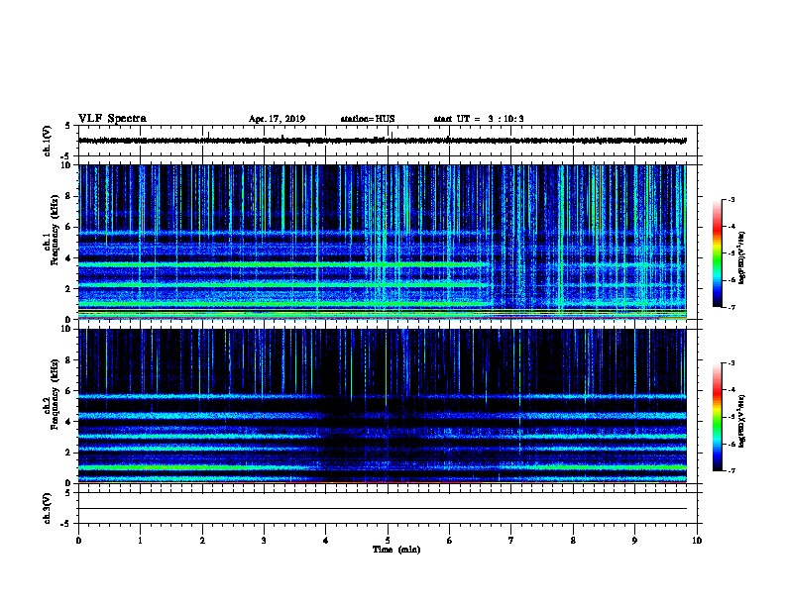Image resolution: width=785 pixels, height=606 pixels.
Task: Click the ch.1 voltage waveform trace
Action: [382, 141]
